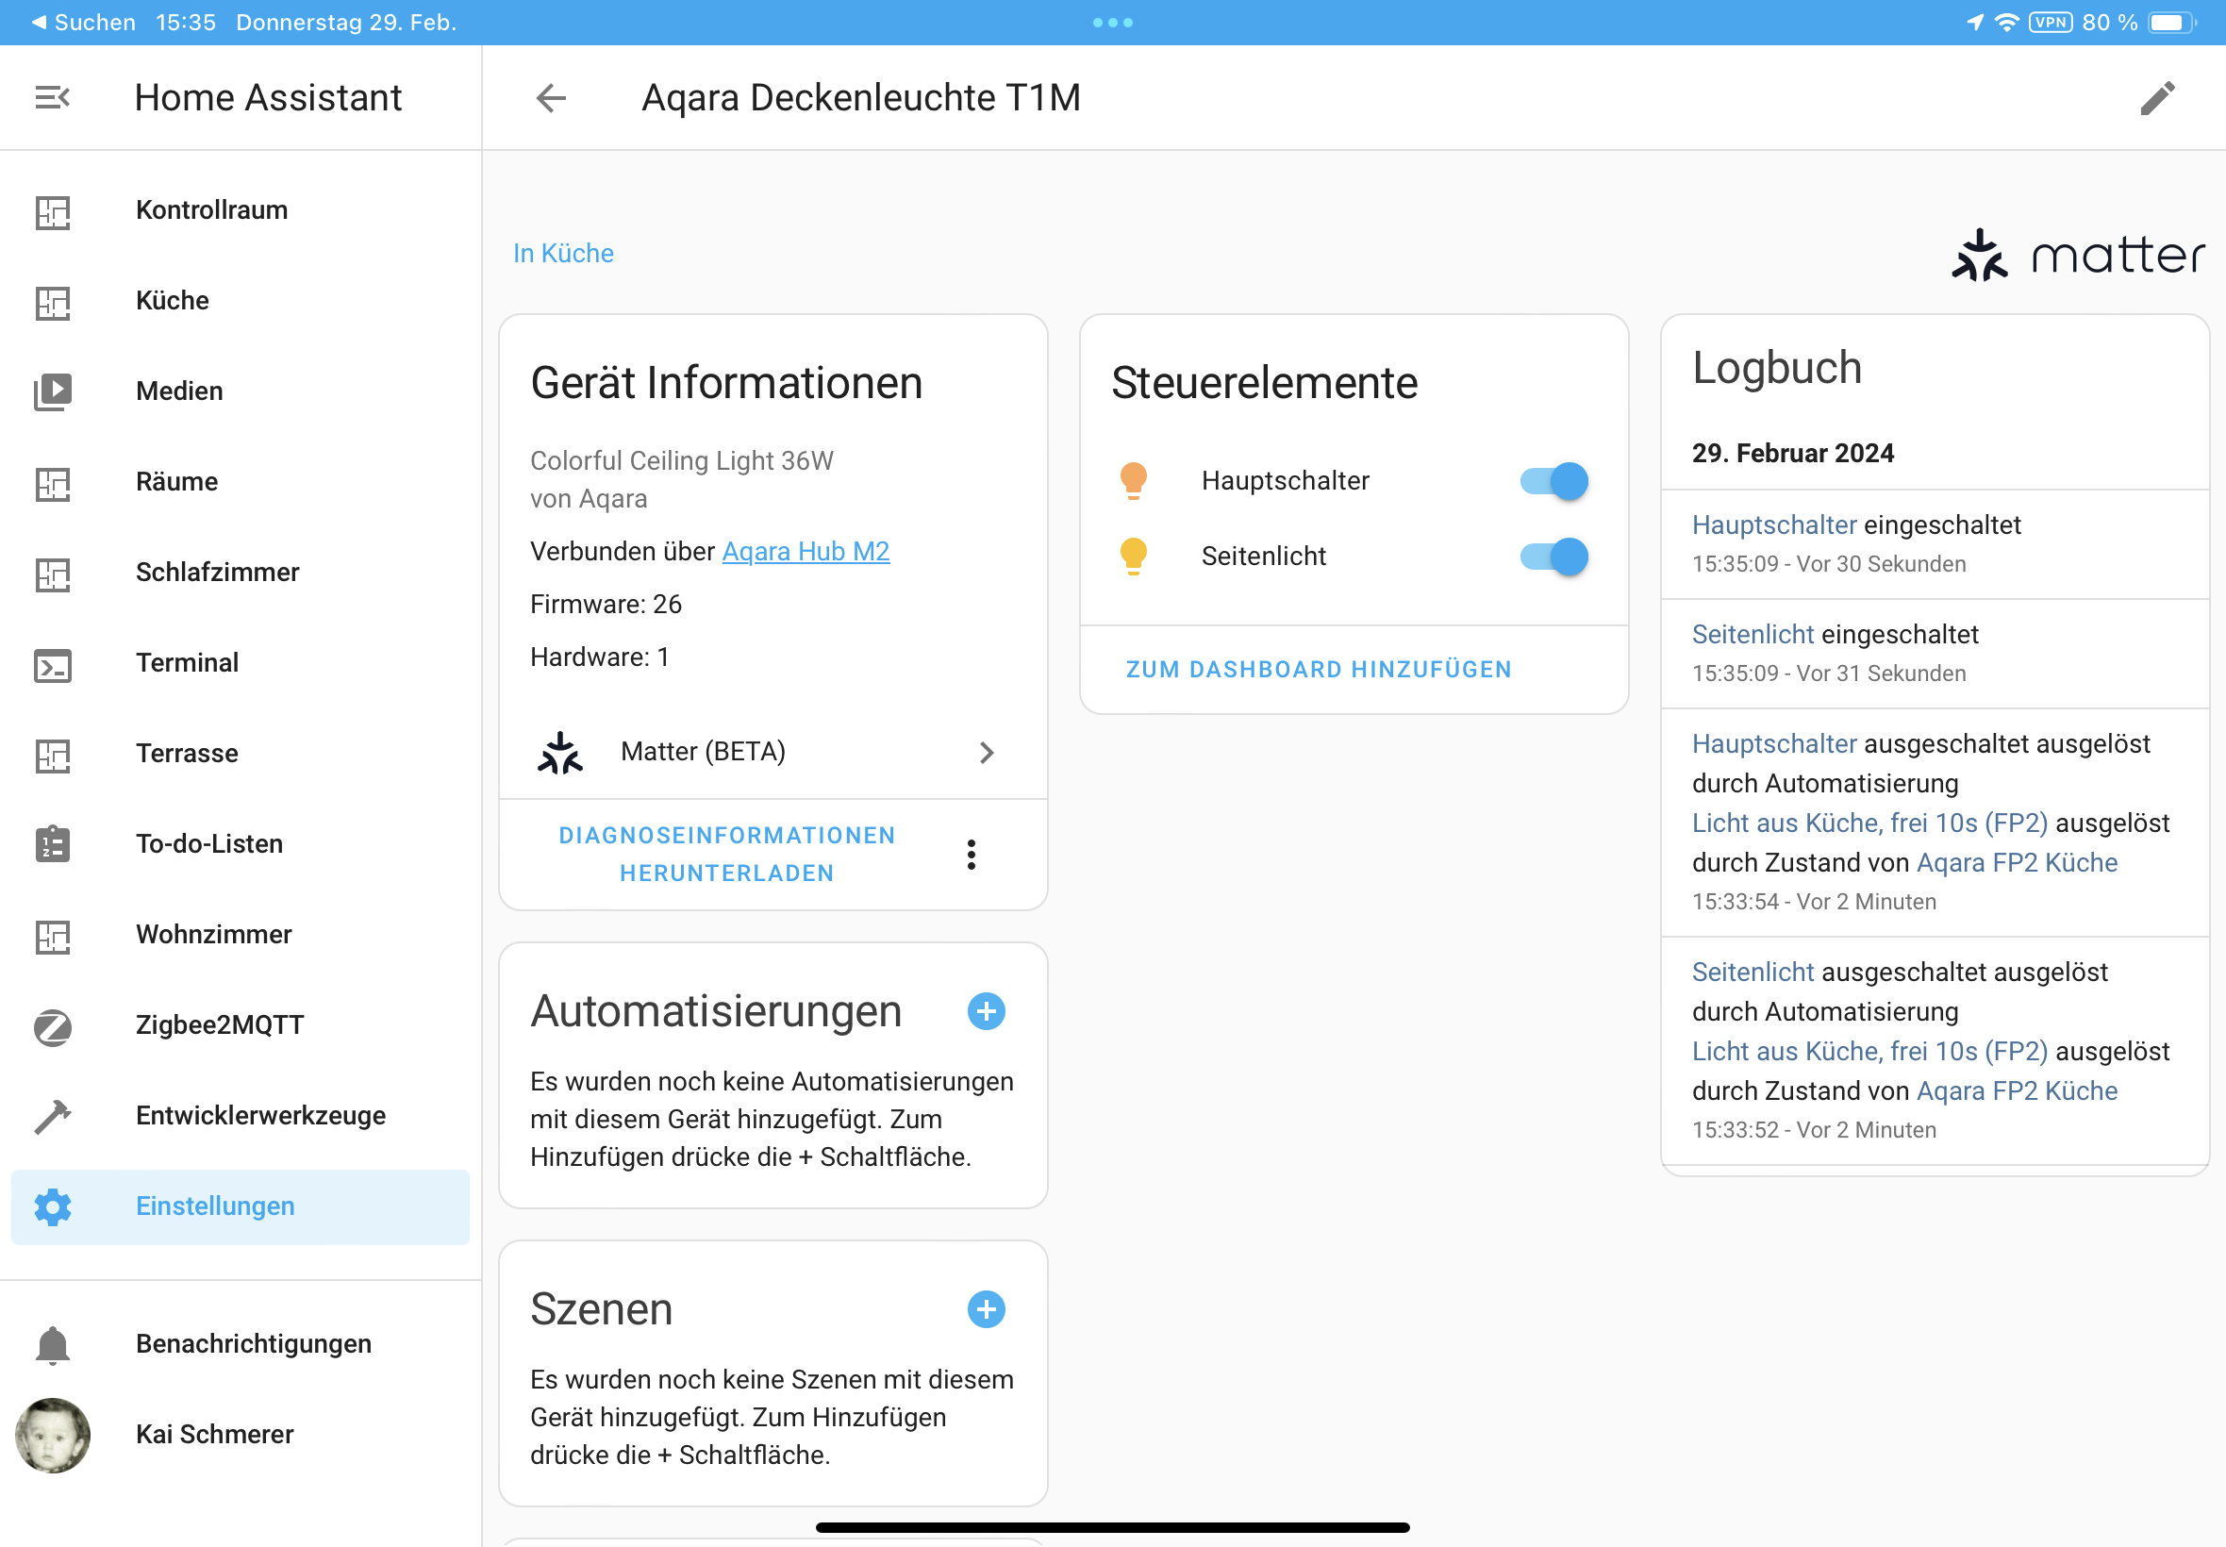The width and height of the screenshot is (2226, 1547).
Task: Open three-dot menu in Gerät Informationen
Action: (x=971, y=854)
